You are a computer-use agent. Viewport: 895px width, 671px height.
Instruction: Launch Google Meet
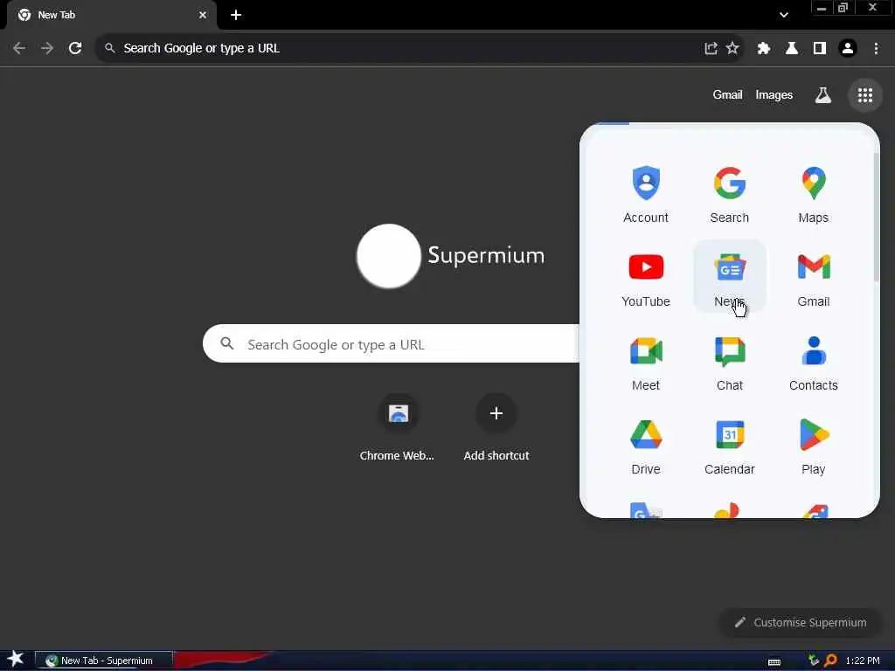point(646,362)
